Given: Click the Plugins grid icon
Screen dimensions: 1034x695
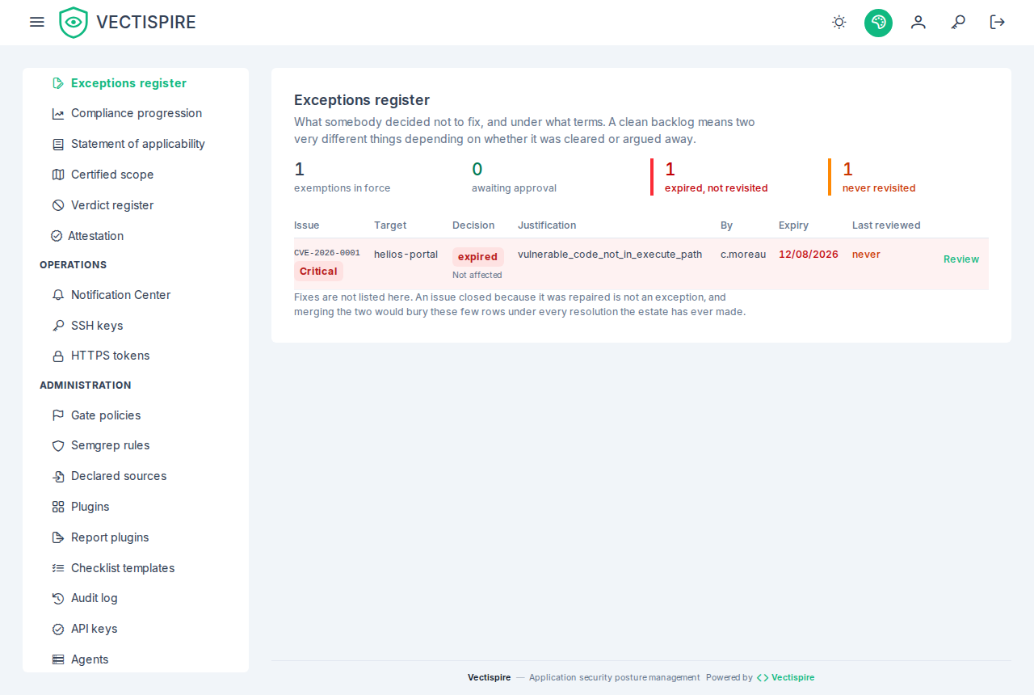Looking at the screenshot, I should [x=58, y=507].
